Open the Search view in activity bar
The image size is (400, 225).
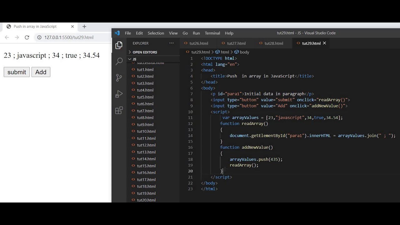click(119, 62)
